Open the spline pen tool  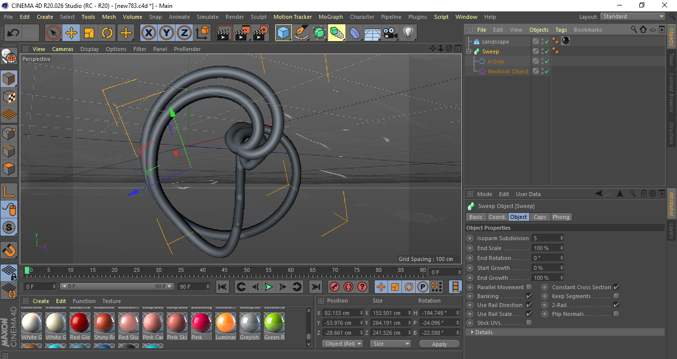301,33
